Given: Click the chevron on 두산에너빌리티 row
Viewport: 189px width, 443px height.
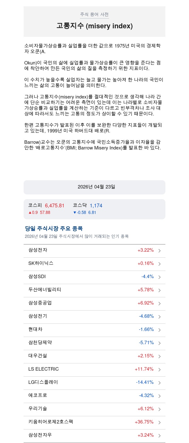Looking at the screenshot, I should [159, 290].
